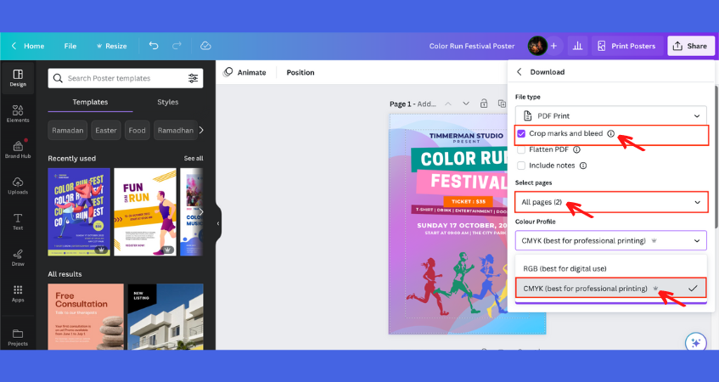Select the Text tool in sidebar
Screen dimensions: 719x382
pyautogui.click(x=18, y=222)
